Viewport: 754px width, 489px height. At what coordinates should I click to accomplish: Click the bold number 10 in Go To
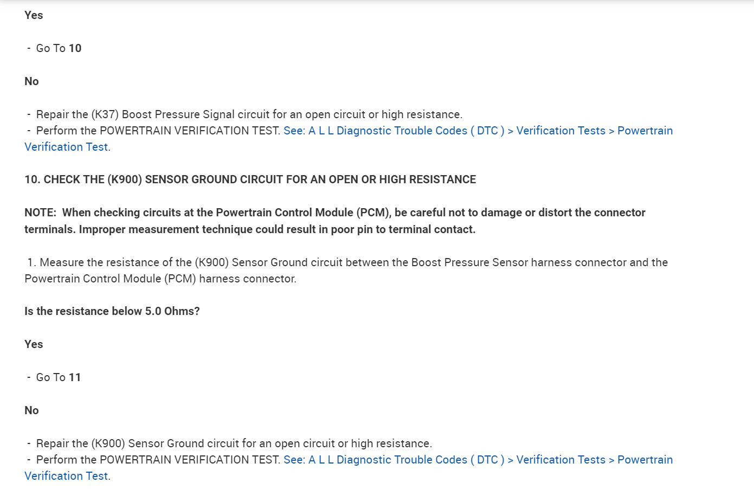(x=75, y=48)
